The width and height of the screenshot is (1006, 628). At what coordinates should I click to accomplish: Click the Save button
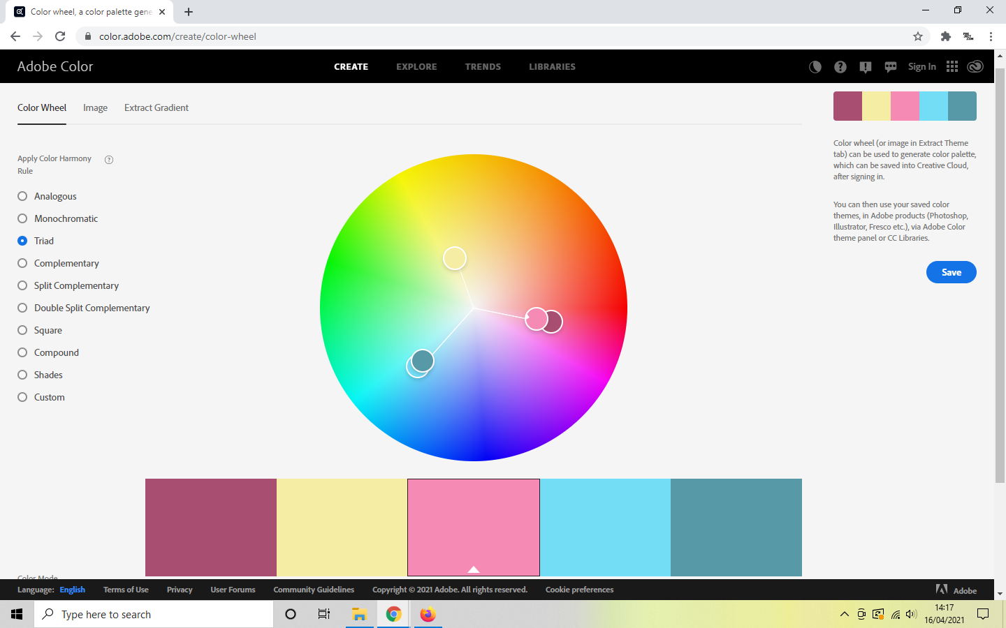coord(952,272)
